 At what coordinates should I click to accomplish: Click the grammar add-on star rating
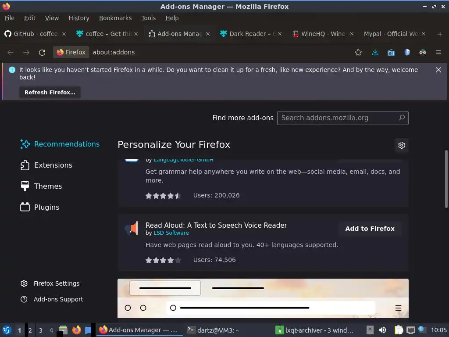(x=163, y=196)
